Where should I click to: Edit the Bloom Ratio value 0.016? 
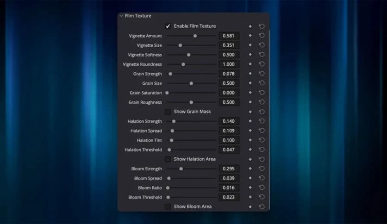coord(229,188)
